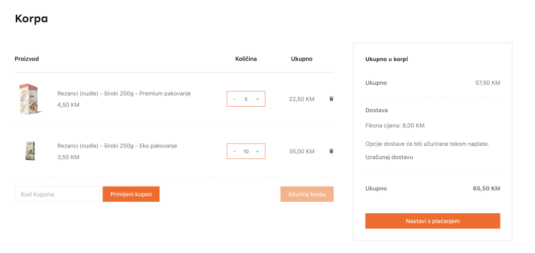Decrease Eko pakovanje quantity with minus sign
Image resolution: width=535 pixels, height=253 pixels.
tap(235, 151)
